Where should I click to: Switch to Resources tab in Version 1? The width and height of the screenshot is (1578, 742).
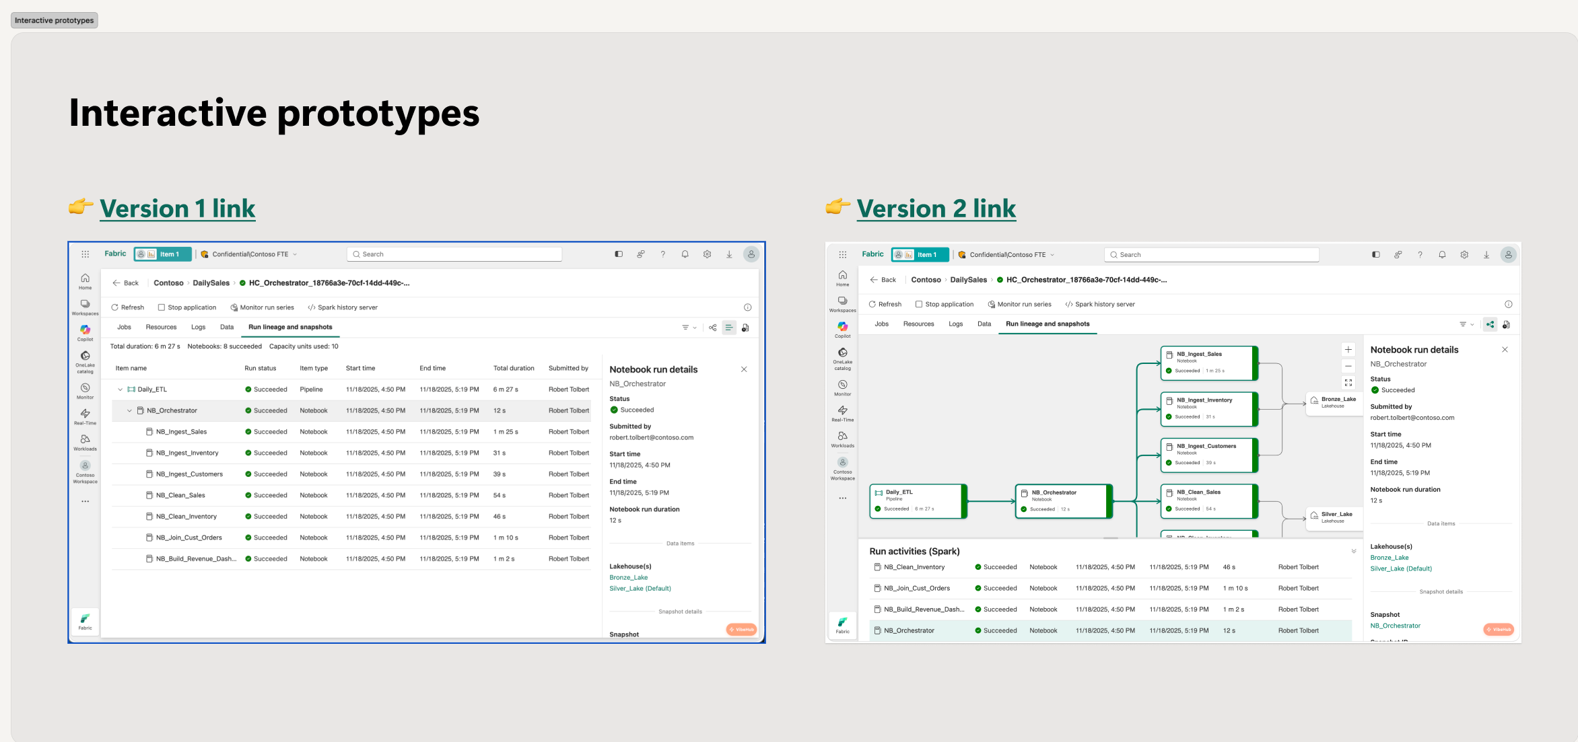(x=162, y=327)
